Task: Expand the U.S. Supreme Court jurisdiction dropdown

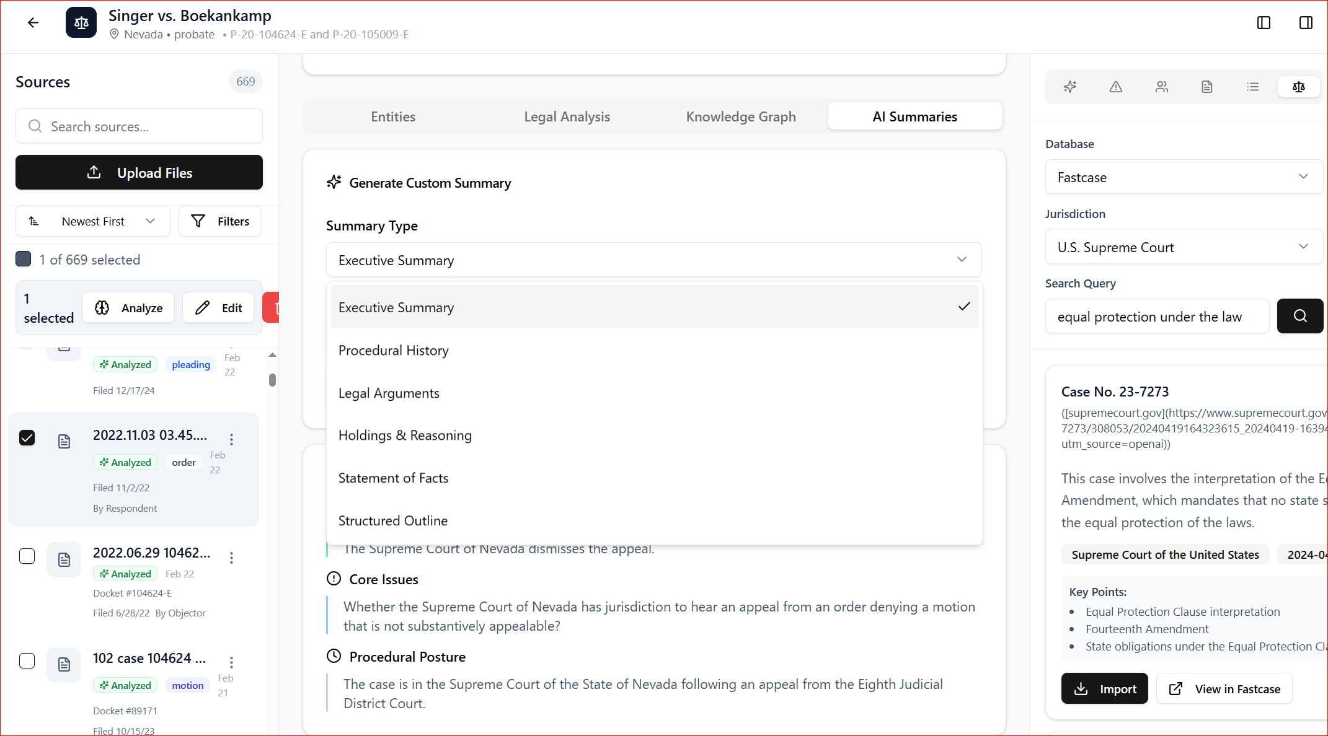Action: click(x=1183, y=247)
